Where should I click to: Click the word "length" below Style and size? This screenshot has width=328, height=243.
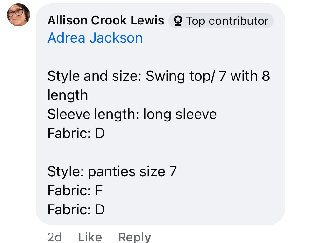point(68,95)
